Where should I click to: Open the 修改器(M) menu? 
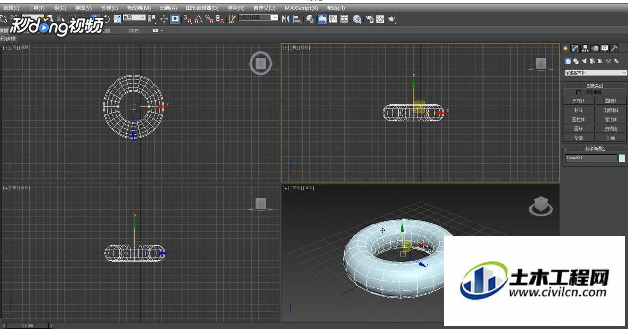click(x=139, y=8)
